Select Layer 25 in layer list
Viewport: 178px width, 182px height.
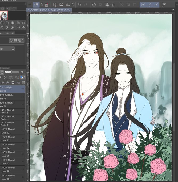[x=12, y=177]
